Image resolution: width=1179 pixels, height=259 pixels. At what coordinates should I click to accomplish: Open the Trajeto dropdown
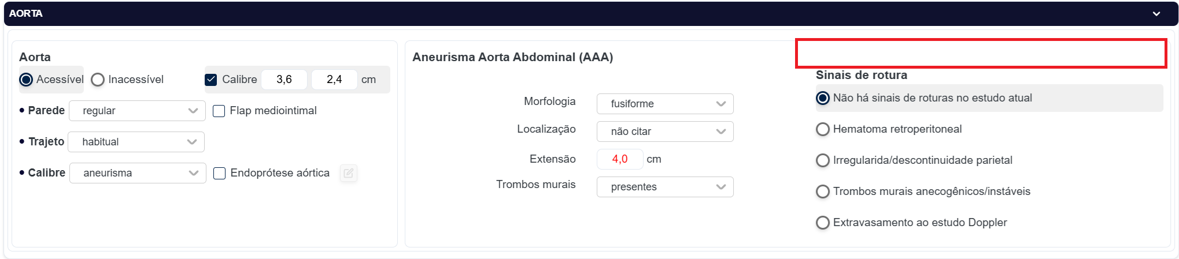pos(136,142)
